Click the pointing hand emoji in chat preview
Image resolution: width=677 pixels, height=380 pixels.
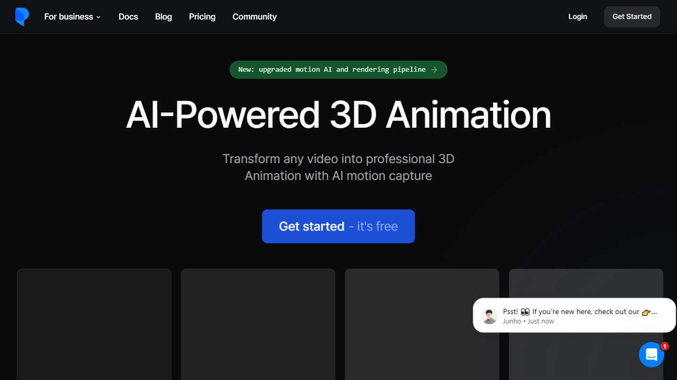click(x=646, y=312)
